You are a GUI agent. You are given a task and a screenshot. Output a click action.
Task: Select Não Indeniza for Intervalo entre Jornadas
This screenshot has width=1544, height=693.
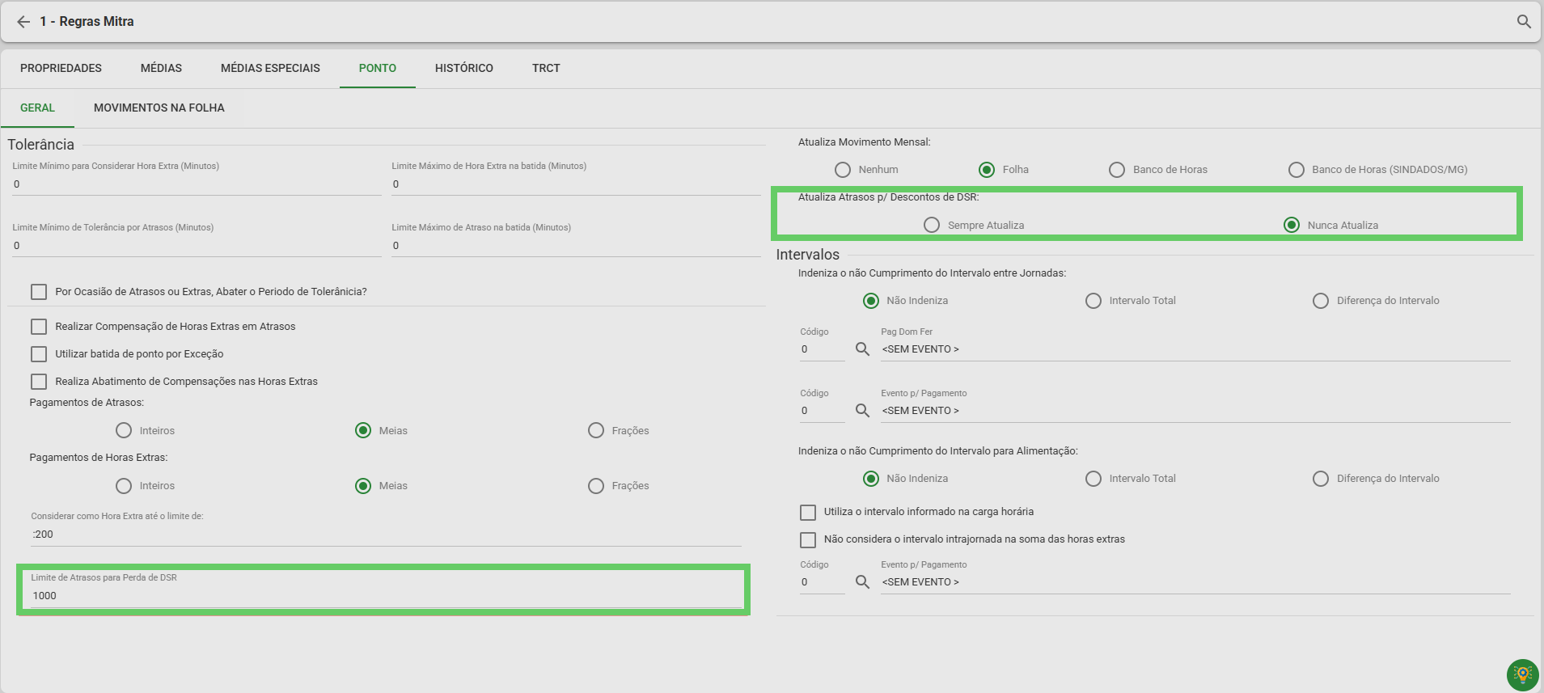[871, 301]
